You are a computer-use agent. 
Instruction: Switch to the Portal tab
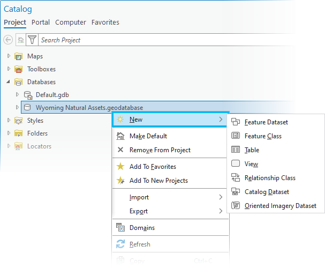[41, 23]
